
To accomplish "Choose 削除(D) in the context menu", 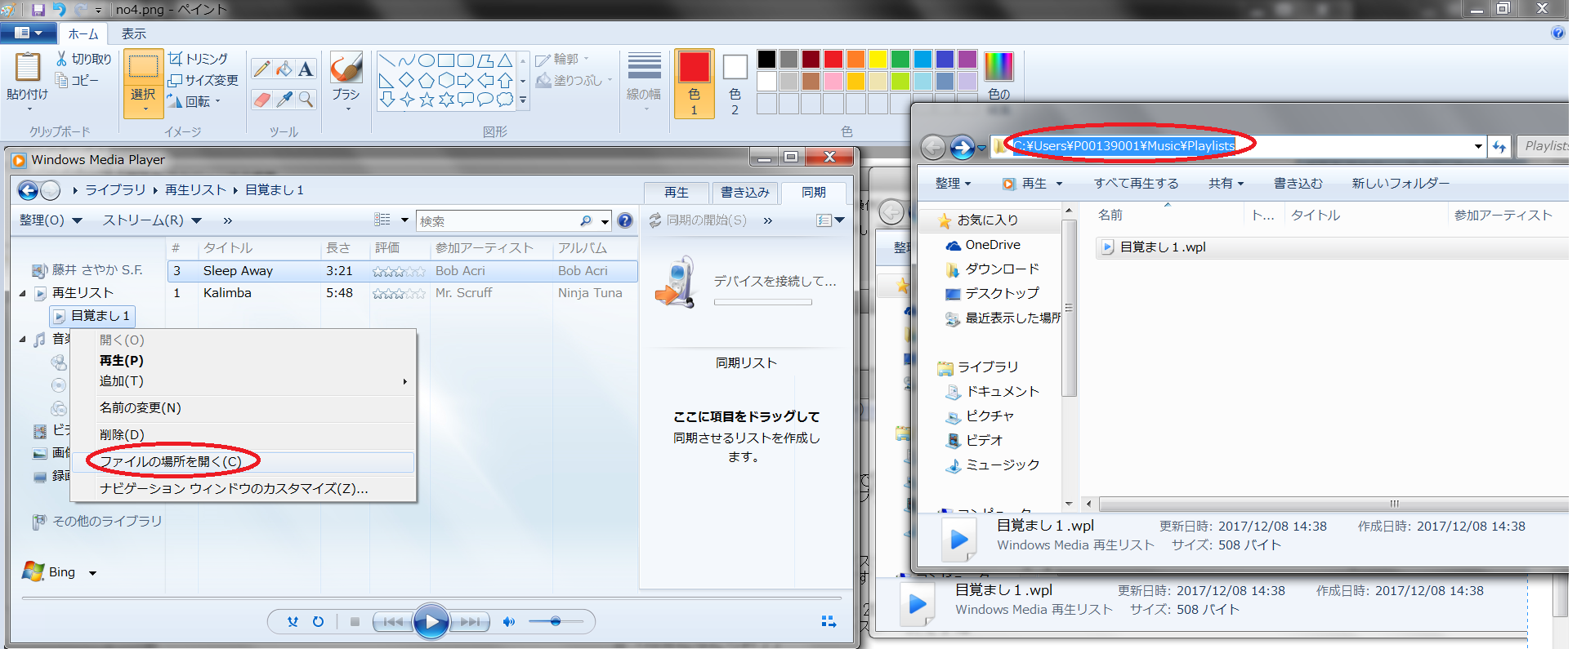I will tap(243, 435).
